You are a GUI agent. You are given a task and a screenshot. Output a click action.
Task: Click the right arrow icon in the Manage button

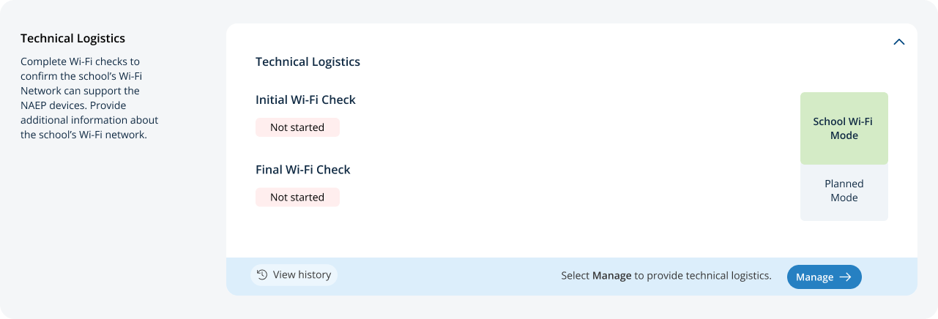(x=845, y=277)
